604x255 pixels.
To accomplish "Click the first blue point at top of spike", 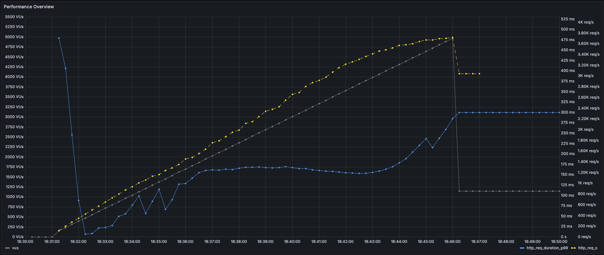I will pos(59,38).
